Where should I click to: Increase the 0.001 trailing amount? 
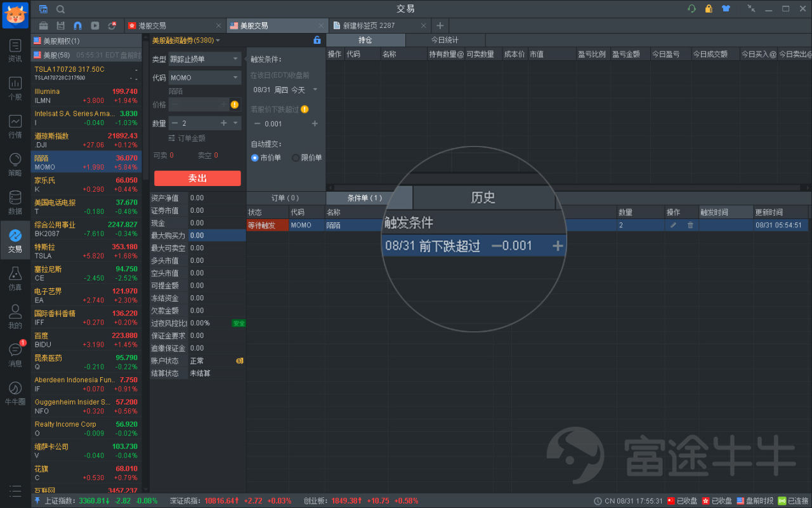click(x=315, y=124)
